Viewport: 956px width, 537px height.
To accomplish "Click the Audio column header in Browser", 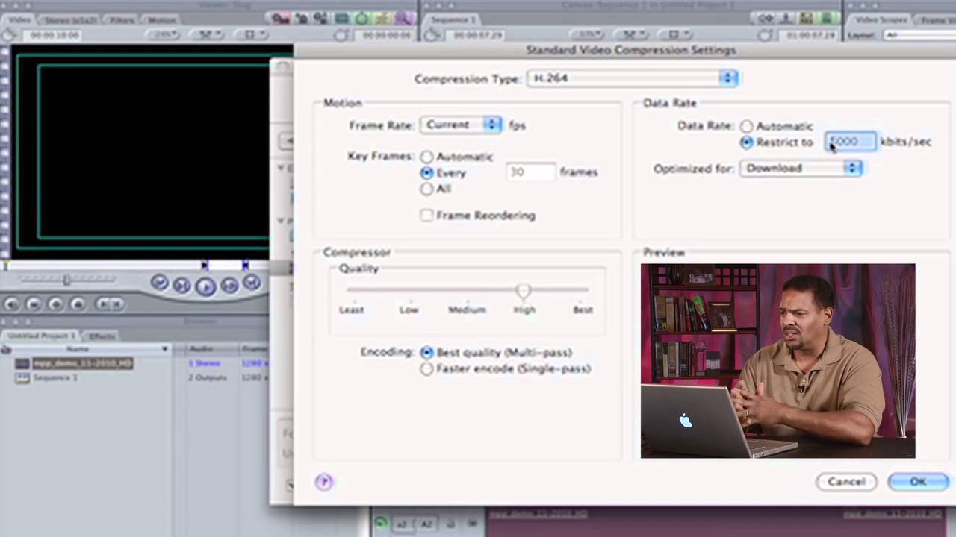I will point(201,349).
